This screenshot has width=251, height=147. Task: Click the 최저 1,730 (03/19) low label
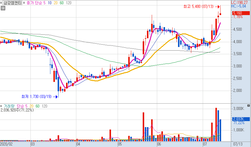[36, 96]
